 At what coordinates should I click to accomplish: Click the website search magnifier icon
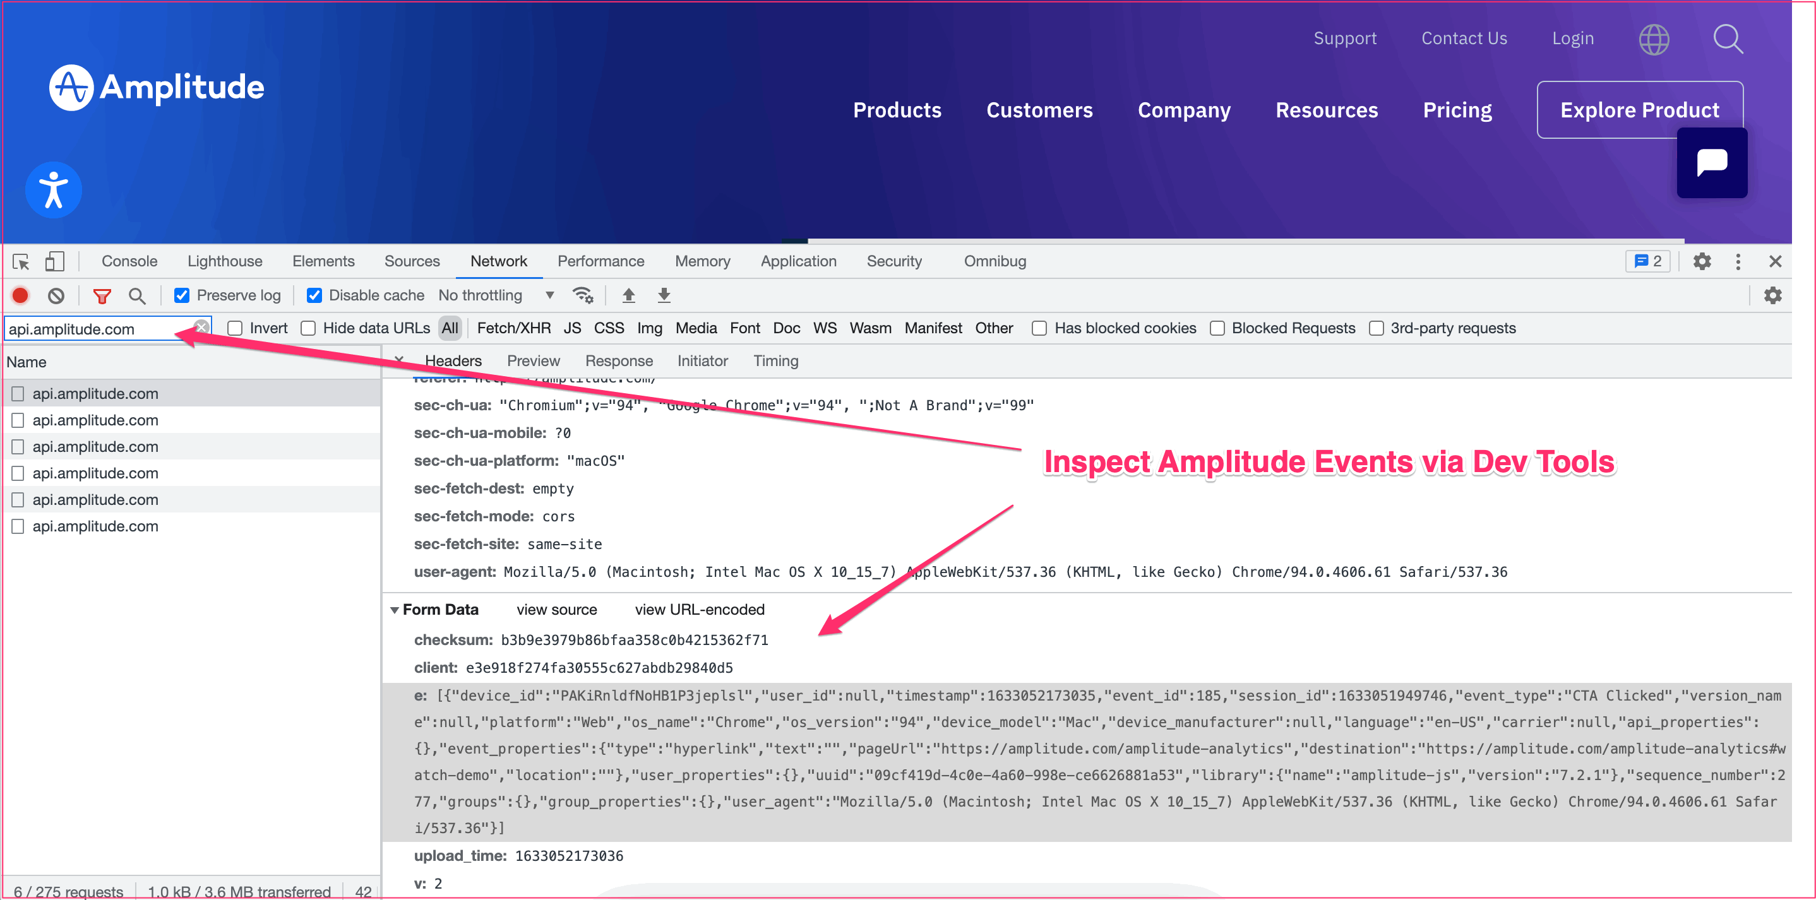[1728, 38]
